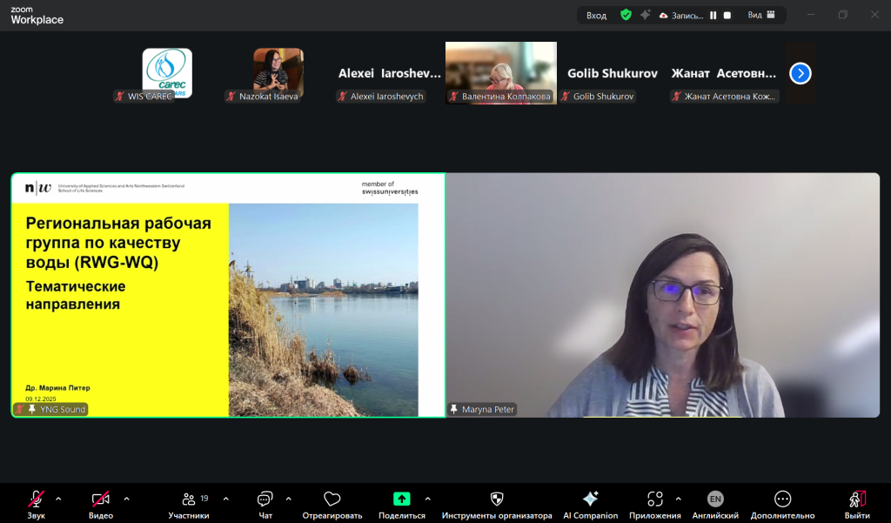Expand video options chevron next to Видео

point(126,499)
